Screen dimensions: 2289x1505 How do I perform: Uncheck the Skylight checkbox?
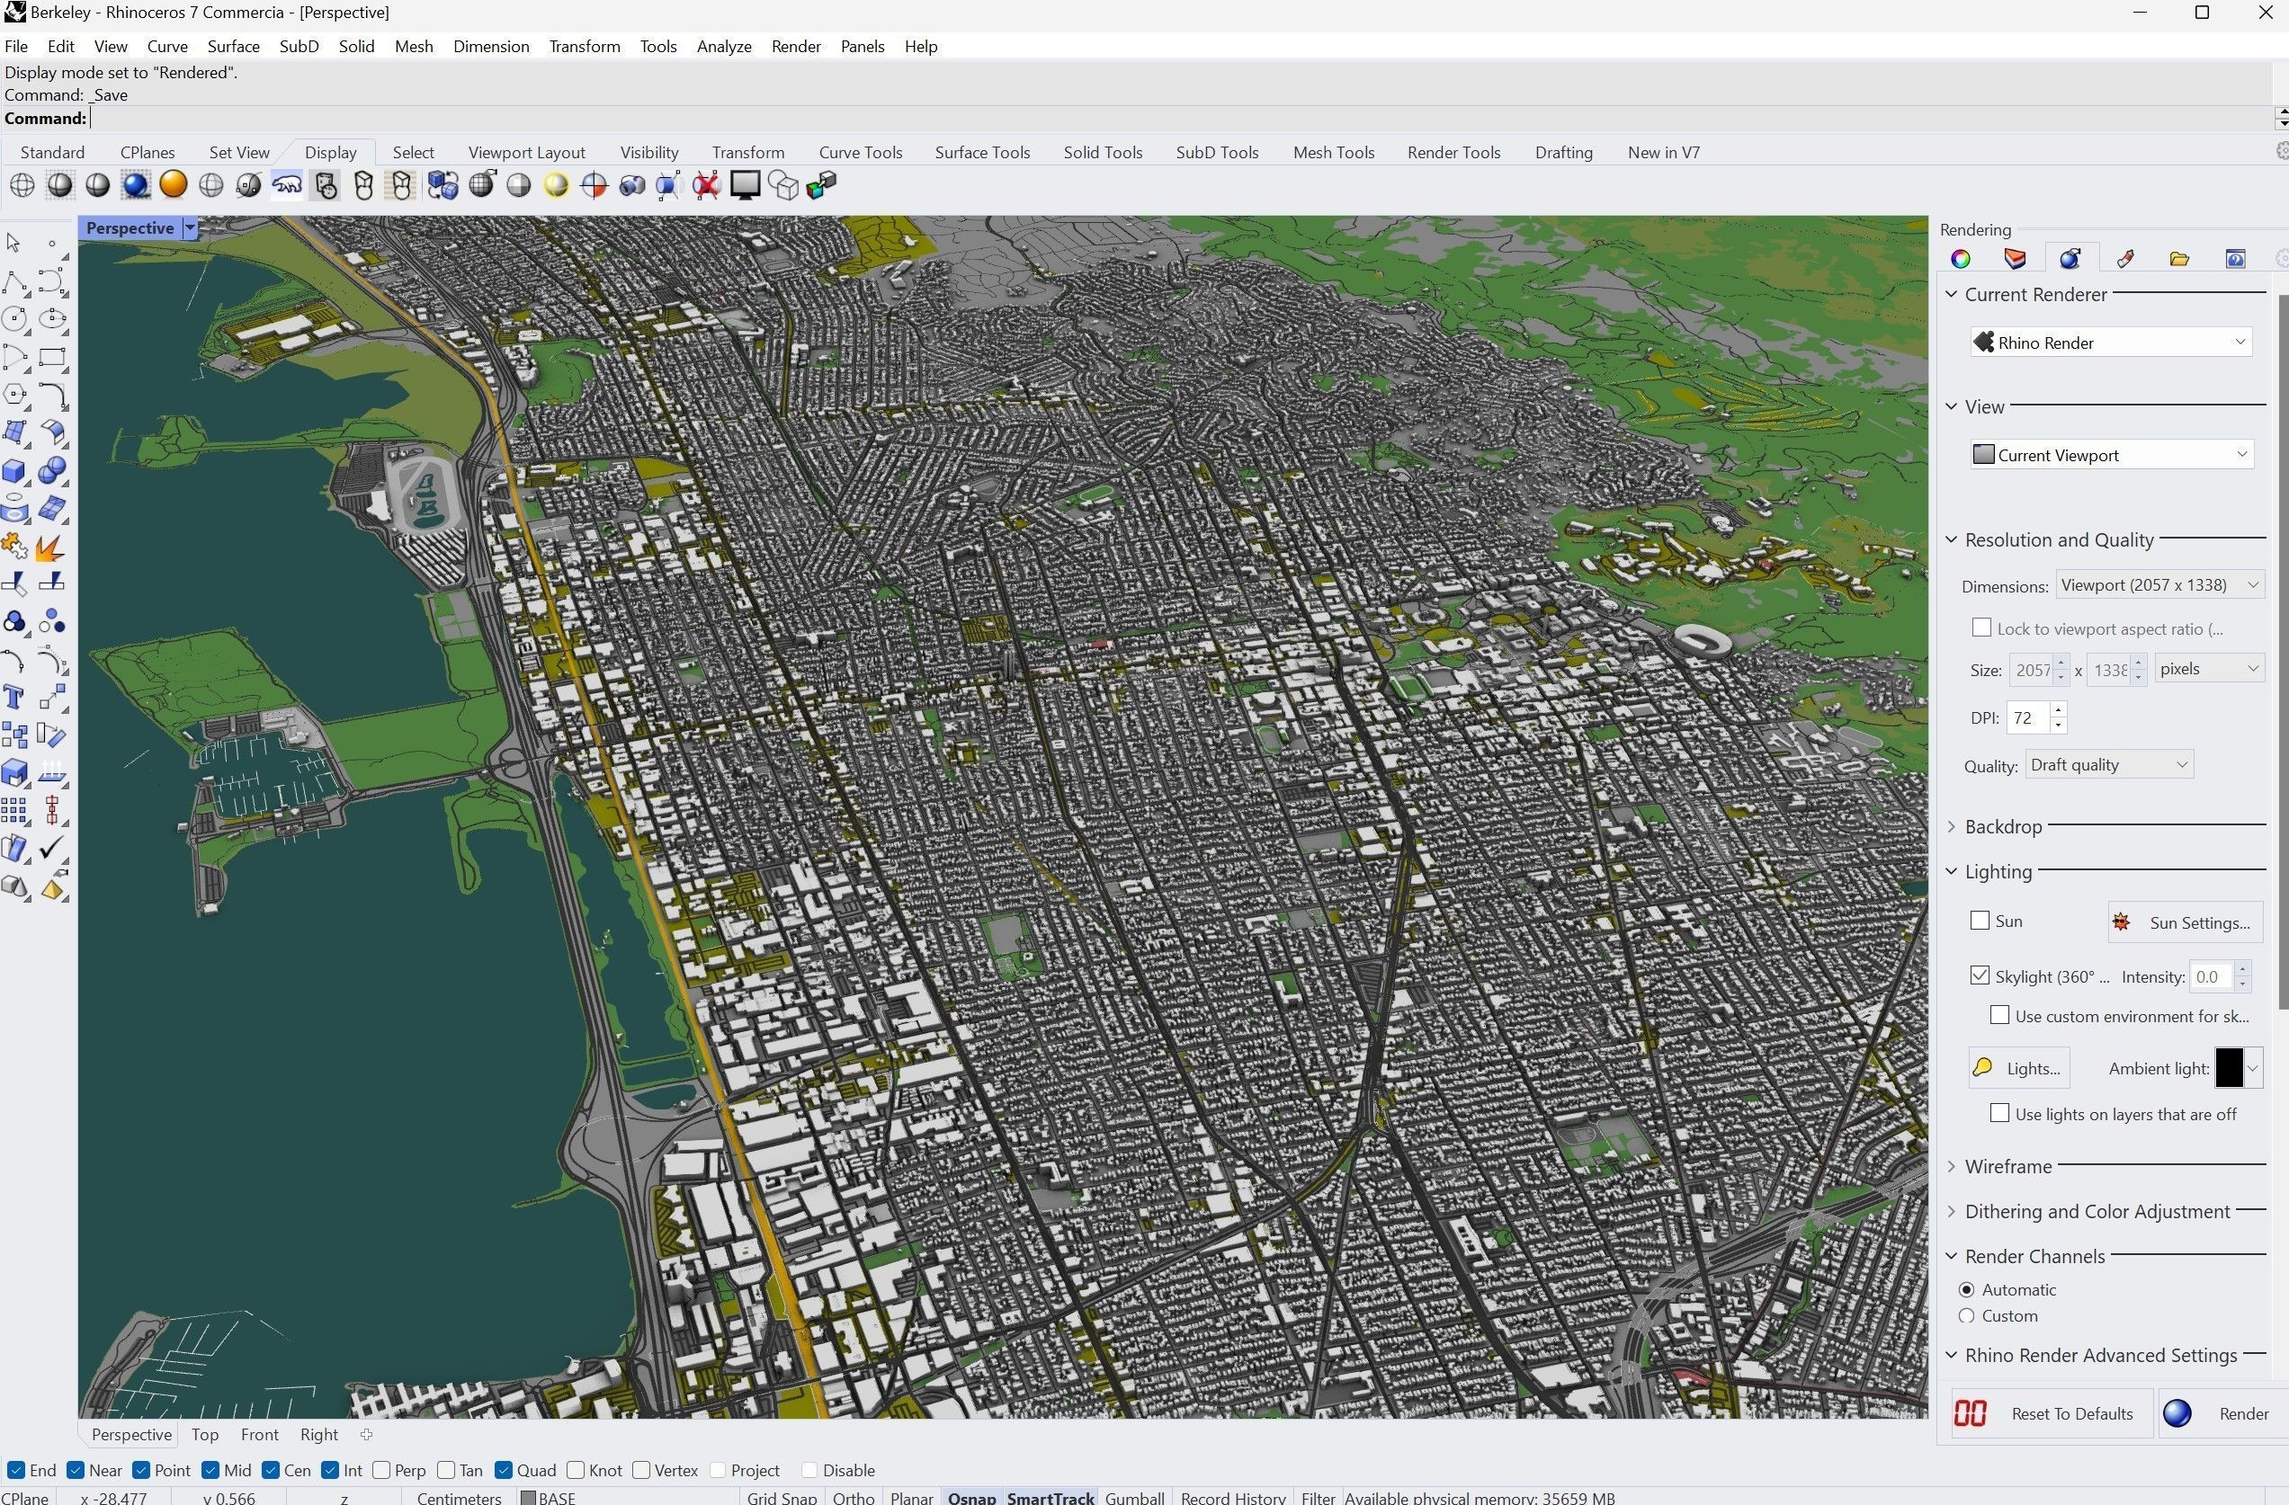tap(1981, 975)
